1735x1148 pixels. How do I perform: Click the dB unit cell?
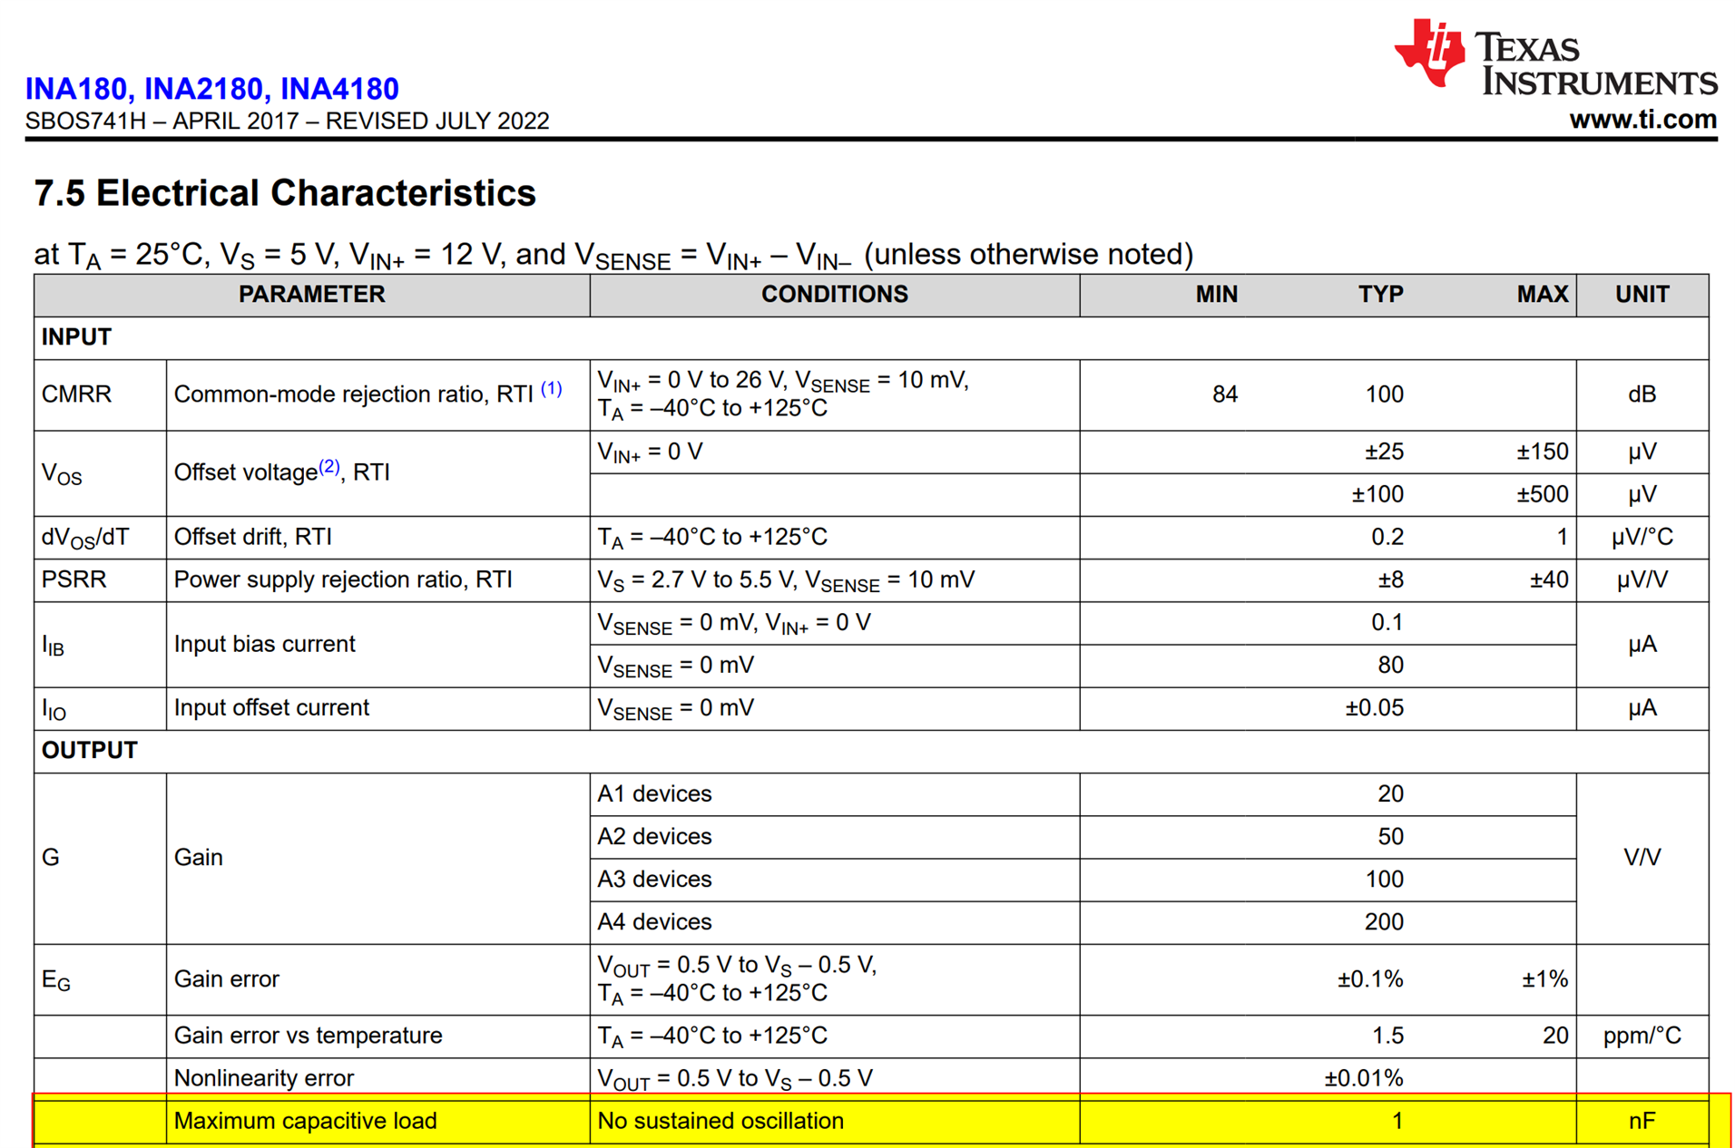1642,394
